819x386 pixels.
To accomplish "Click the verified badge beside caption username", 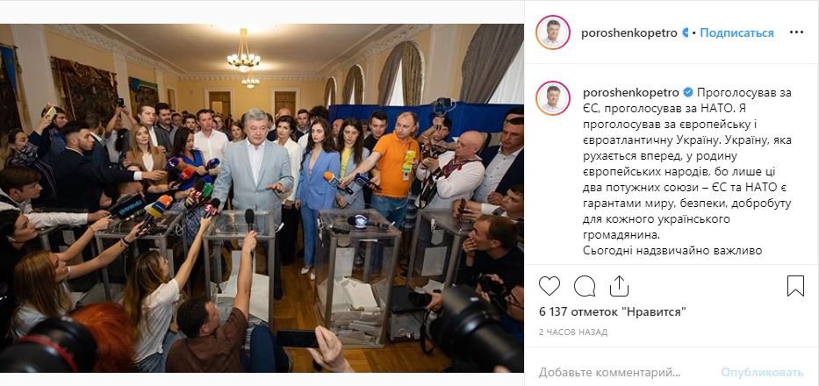I will click(x=688, y=92).
